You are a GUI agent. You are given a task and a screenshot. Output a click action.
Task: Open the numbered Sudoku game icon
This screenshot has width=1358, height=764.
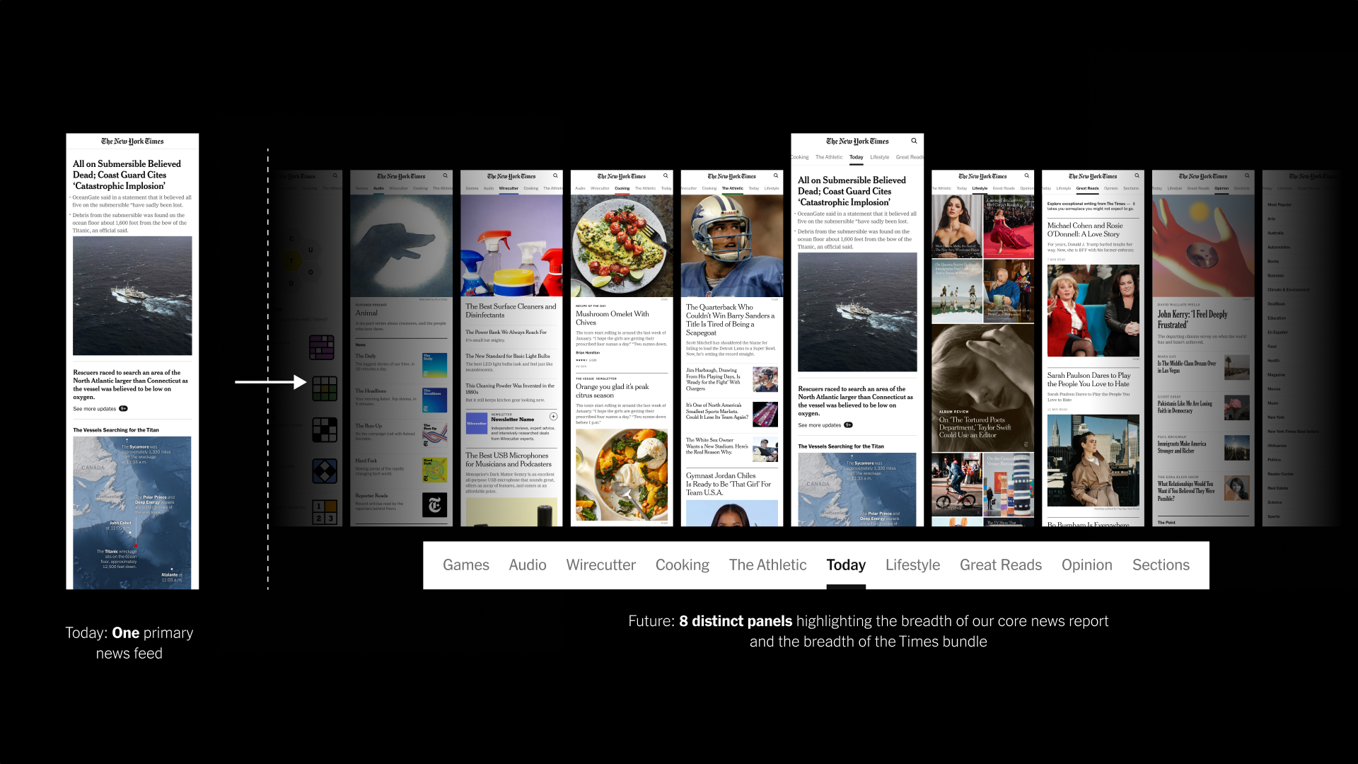click(325, 512)
